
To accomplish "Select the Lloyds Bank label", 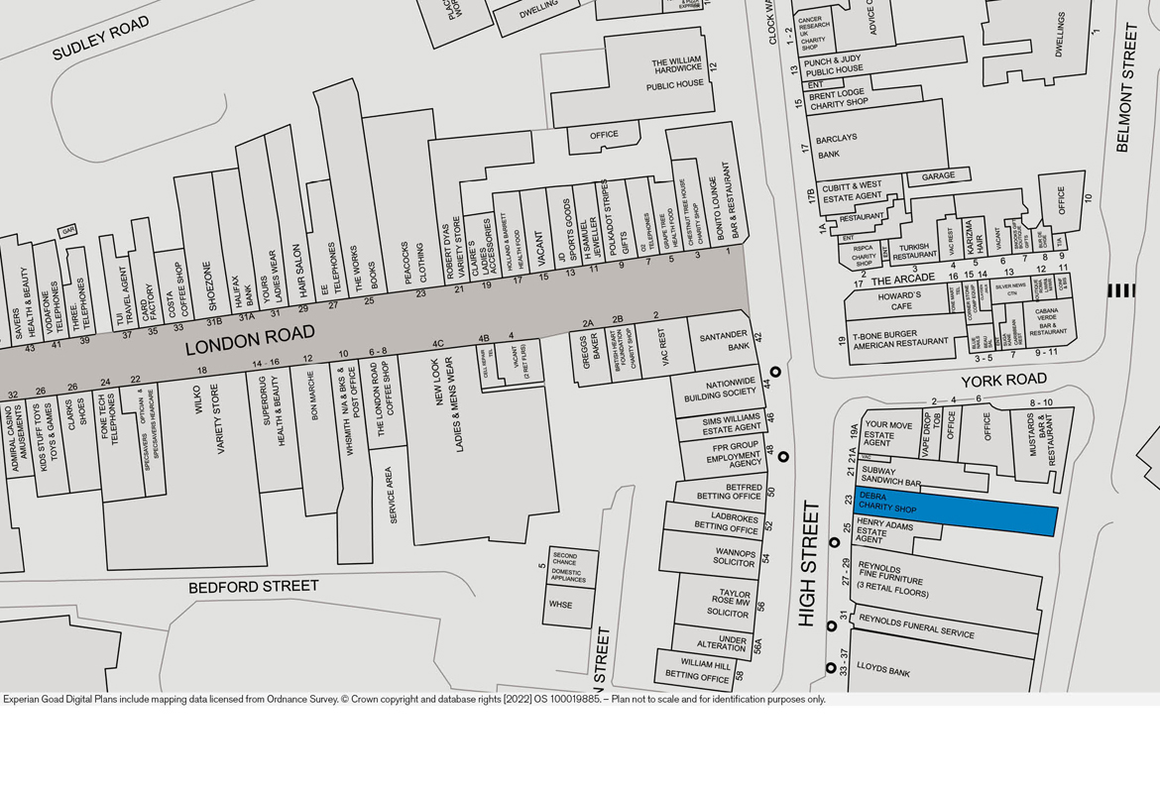I will click(x=883, y=668).
